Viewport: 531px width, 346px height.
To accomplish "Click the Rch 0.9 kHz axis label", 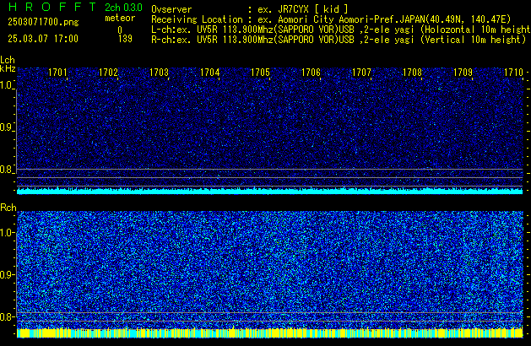I will tap(7, 274).
